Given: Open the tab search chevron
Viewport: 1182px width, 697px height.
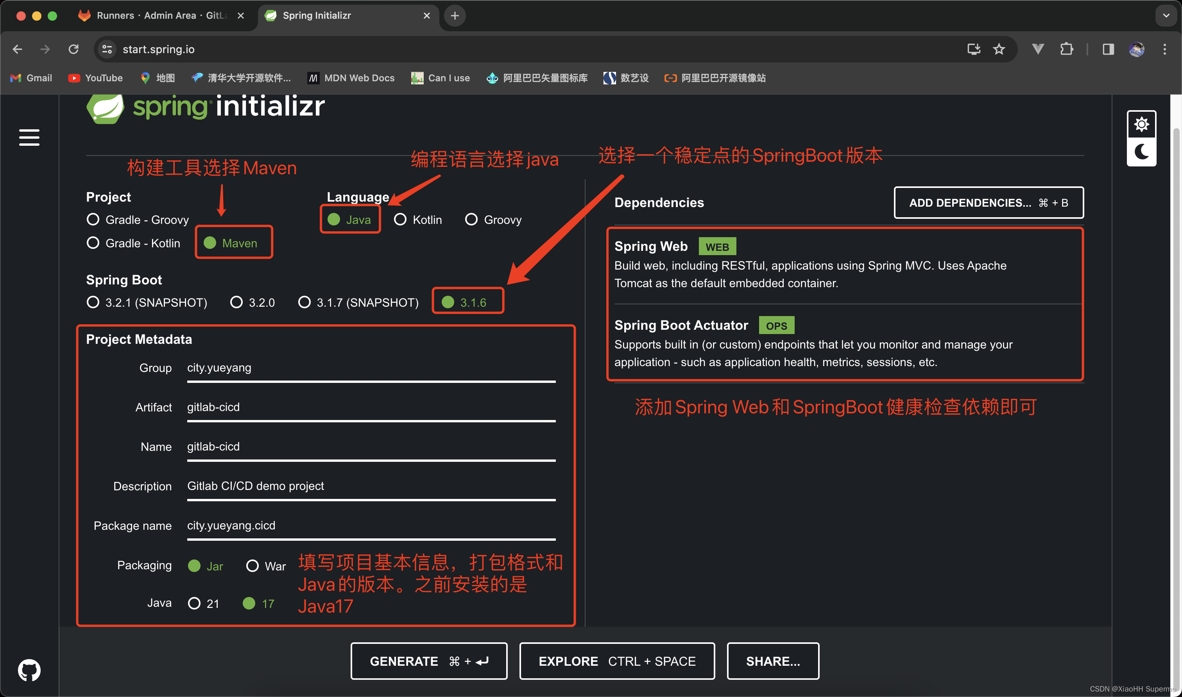Looking at the screenshot, I should (1166, 16).
